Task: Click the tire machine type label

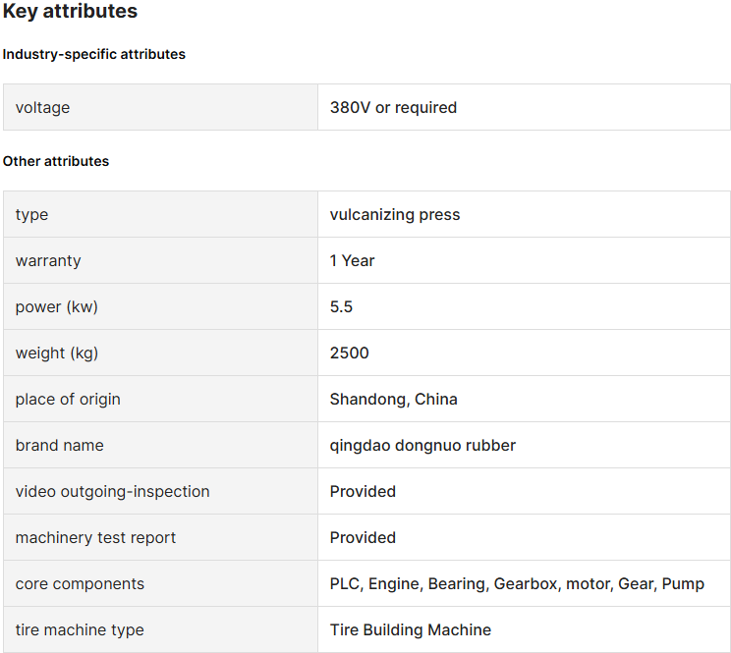Action: pos(80,630)
